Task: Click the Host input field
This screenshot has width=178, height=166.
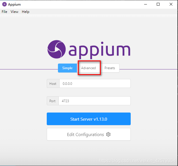Action: (95, 84)
